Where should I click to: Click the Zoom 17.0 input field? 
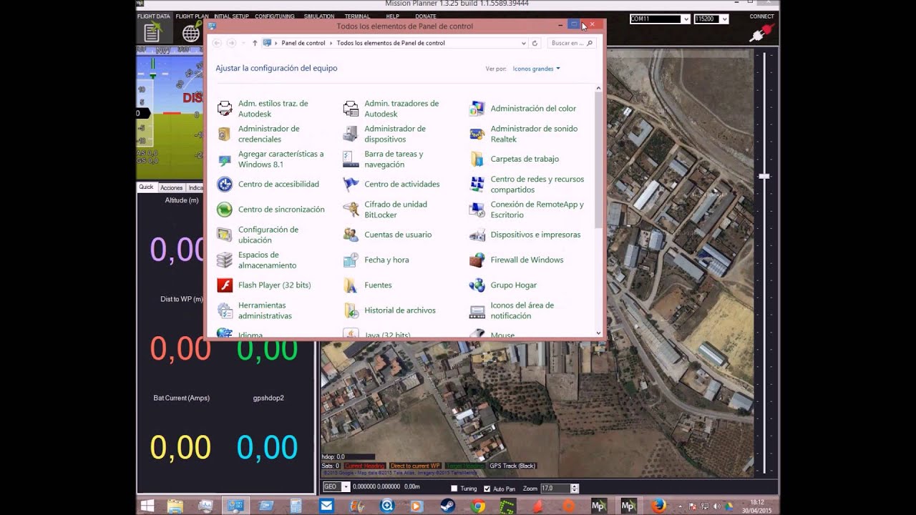coord(555,488)
